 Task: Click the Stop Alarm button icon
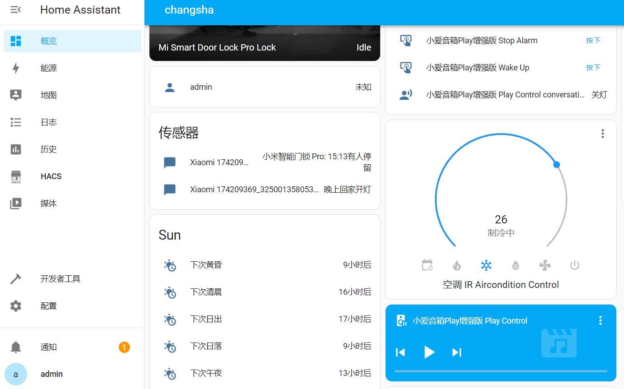405,41
